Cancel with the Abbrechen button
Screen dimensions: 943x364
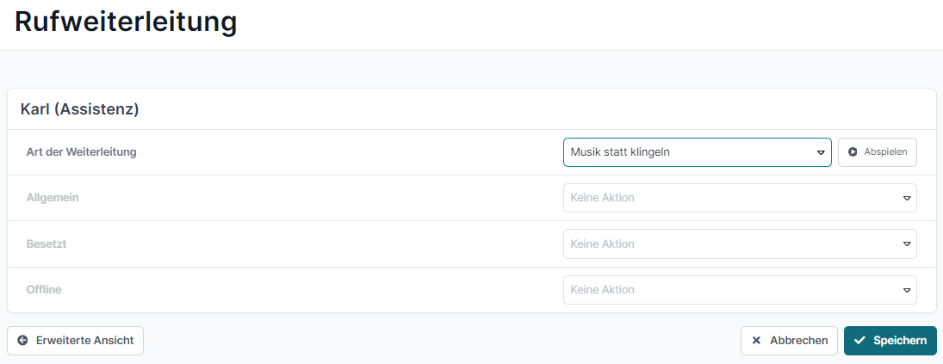pos(789,341)
